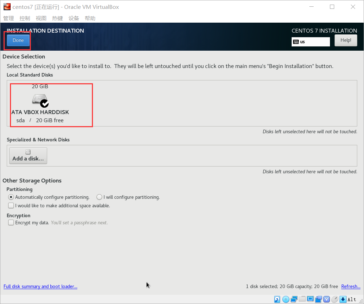
Task: Click the video capture status icon
Action: (319, 299)
